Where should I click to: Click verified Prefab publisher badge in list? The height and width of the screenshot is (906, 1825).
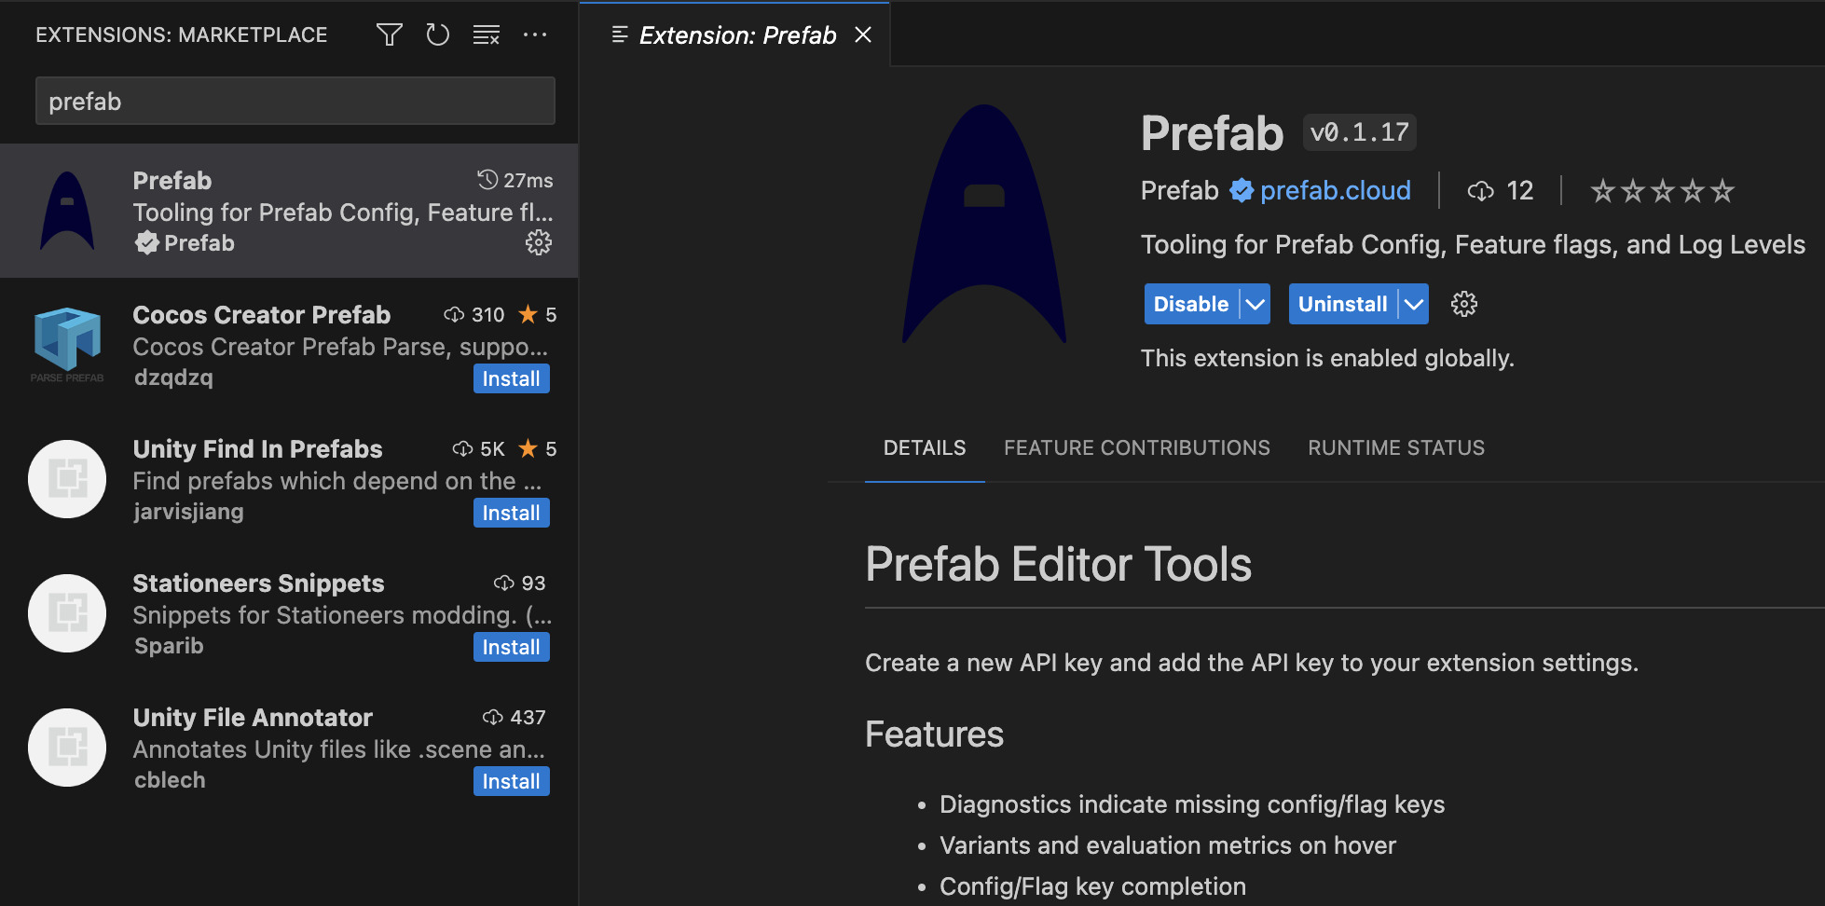coord(146,243)
